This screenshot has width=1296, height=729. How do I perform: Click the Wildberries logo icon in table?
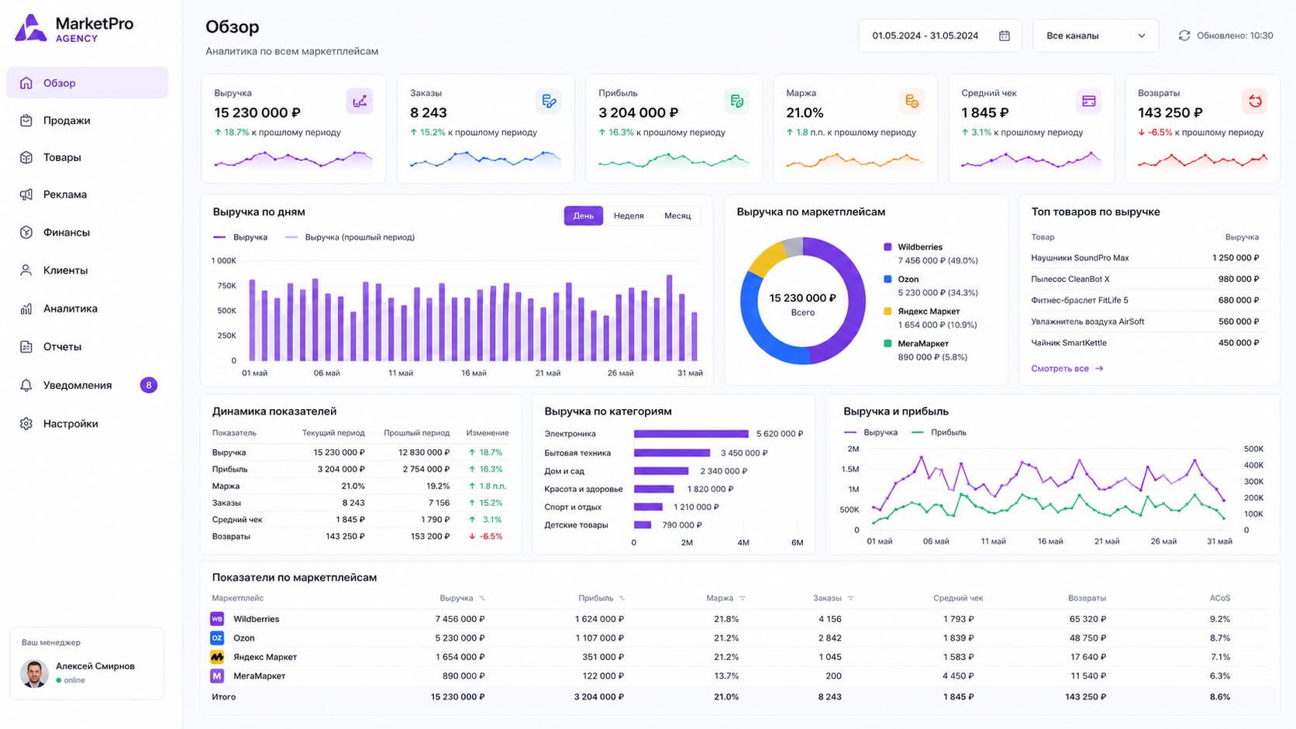pyautogui.click(x=217, y=619)
